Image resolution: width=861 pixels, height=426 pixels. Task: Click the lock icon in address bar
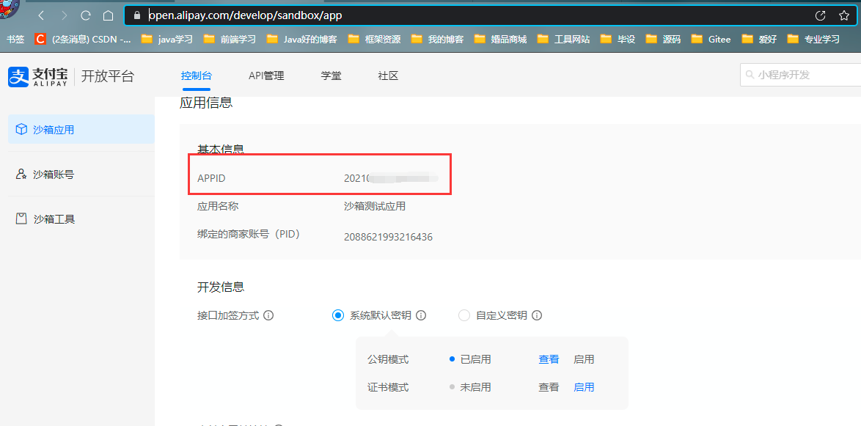(137, 15)
